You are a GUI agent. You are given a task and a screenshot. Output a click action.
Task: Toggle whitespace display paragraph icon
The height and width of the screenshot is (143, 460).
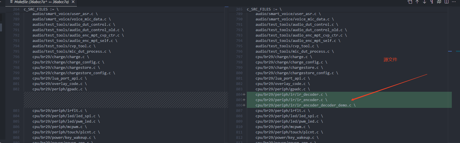click(432, 2)
